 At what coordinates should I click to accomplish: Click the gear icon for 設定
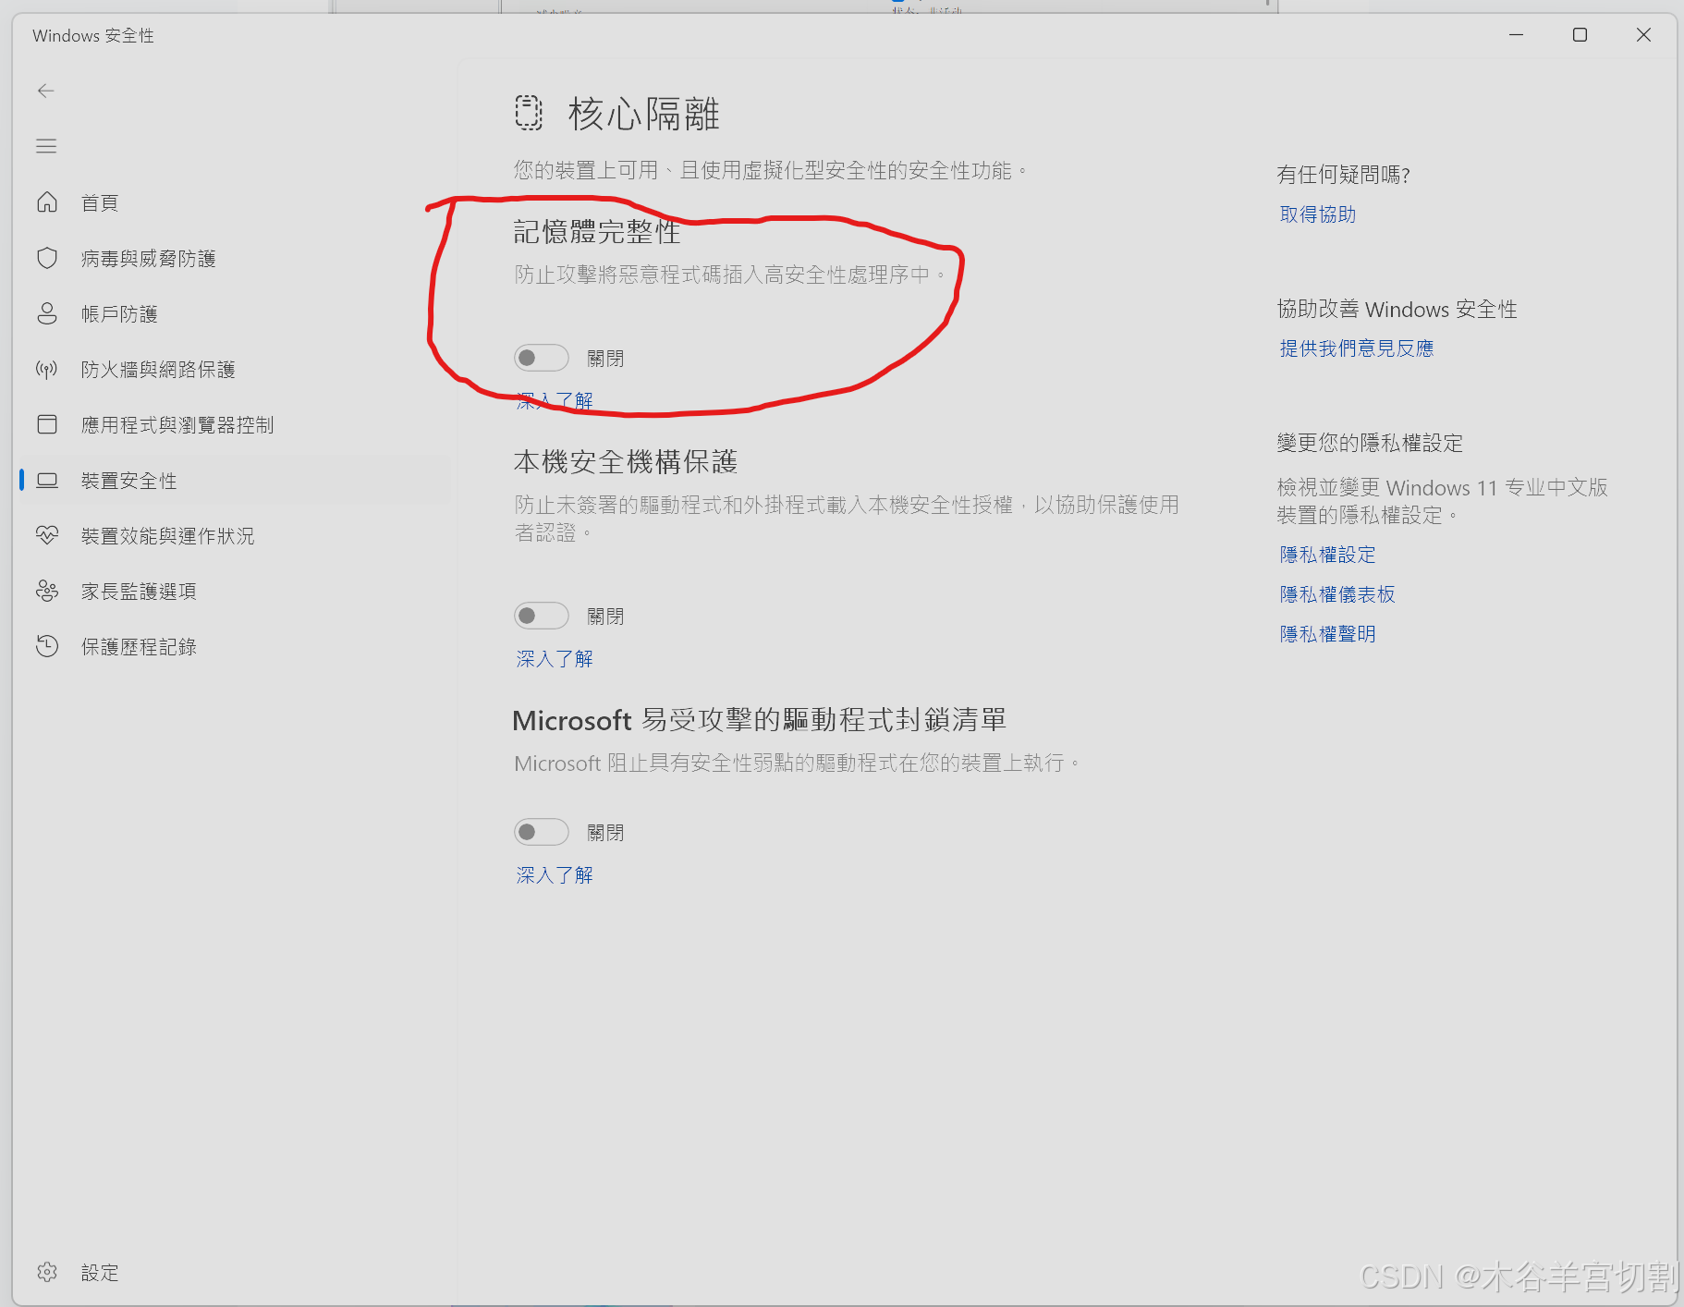coord(47,1272)
